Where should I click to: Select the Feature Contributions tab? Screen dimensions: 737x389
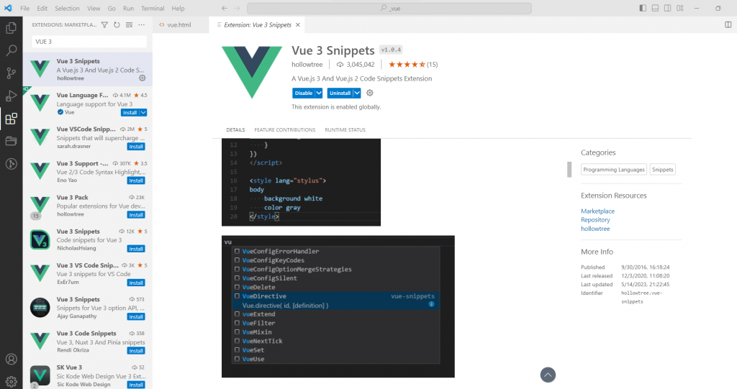coord(285,129)
